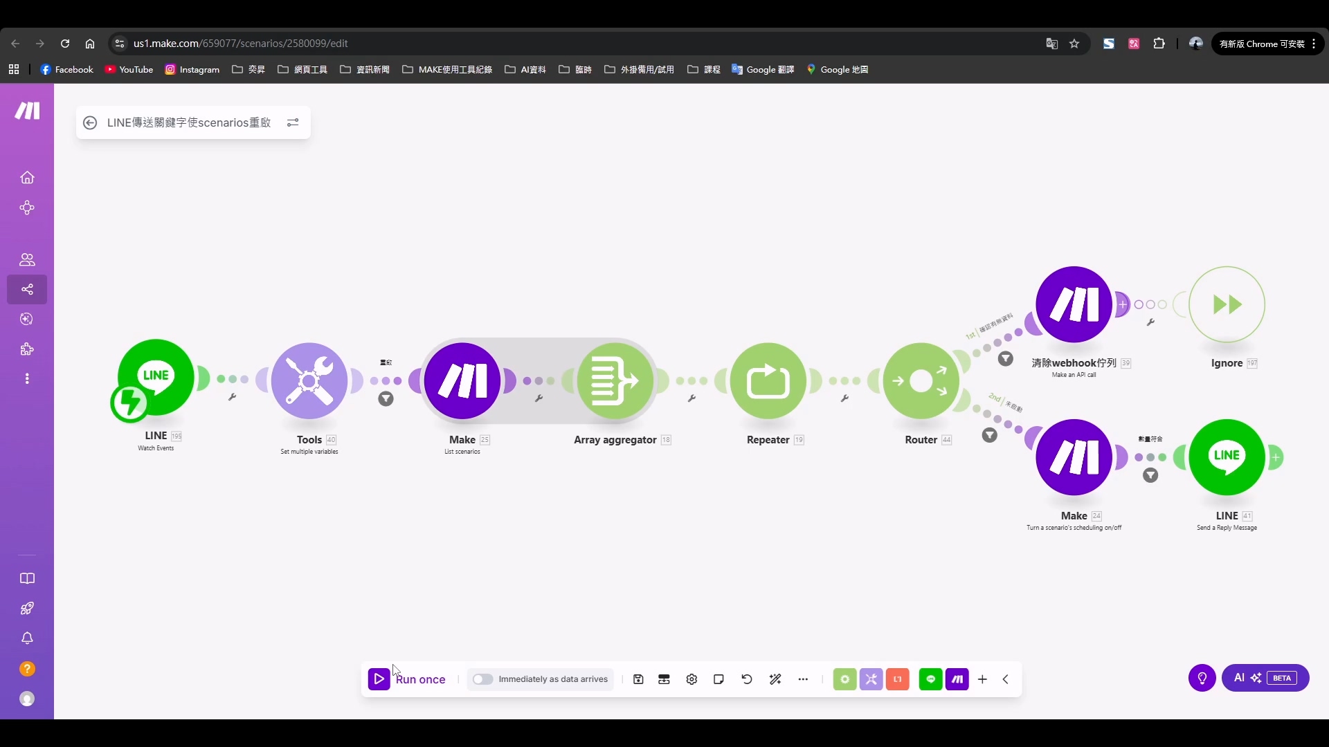The width and height of the screenshot is (1329, 747).
Task: Bookmark this page with the star icon
Action: pyautogui.click(x=1074, y=44)
